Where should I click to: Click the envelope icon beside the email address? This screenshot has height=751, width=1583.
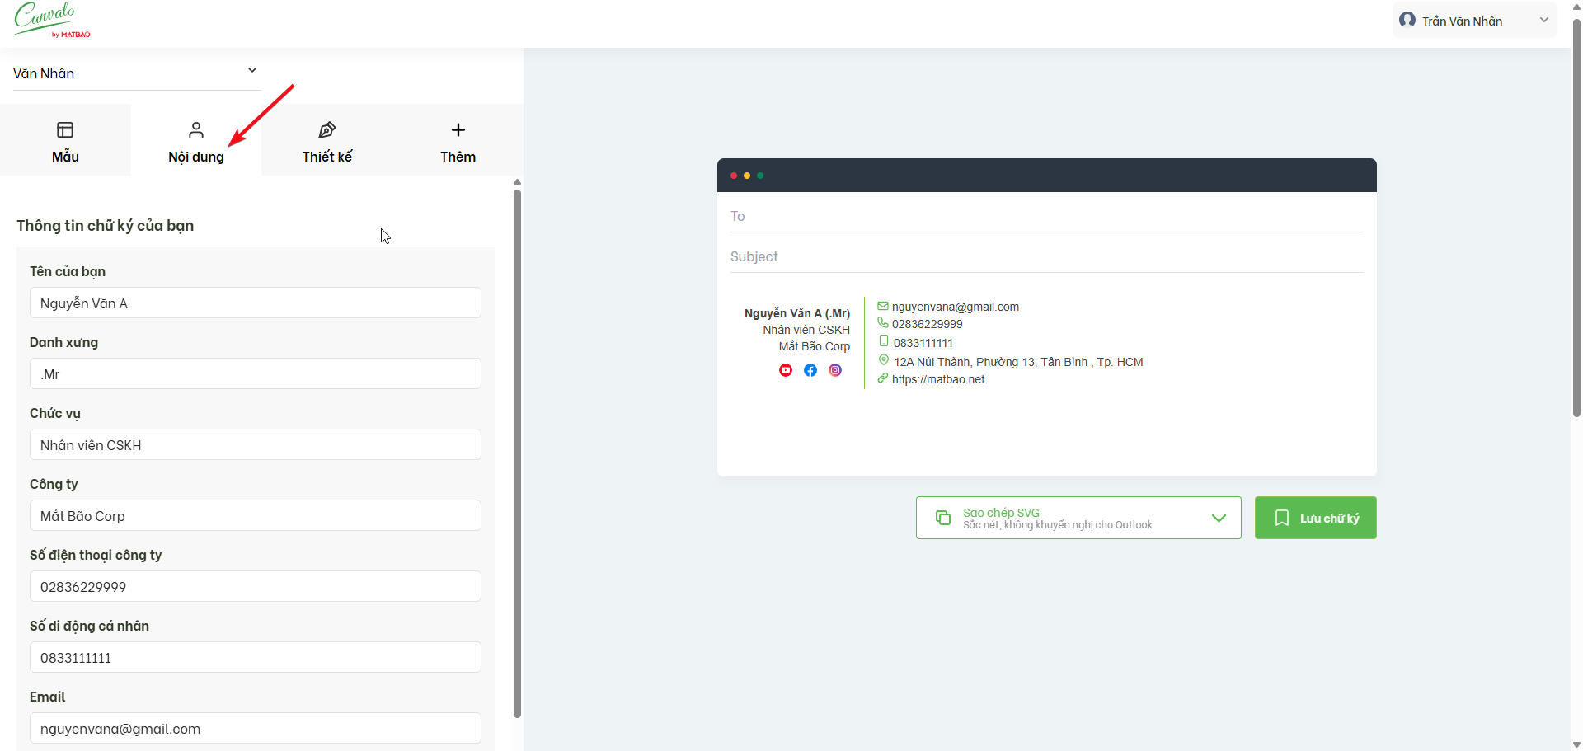point(883,306)
